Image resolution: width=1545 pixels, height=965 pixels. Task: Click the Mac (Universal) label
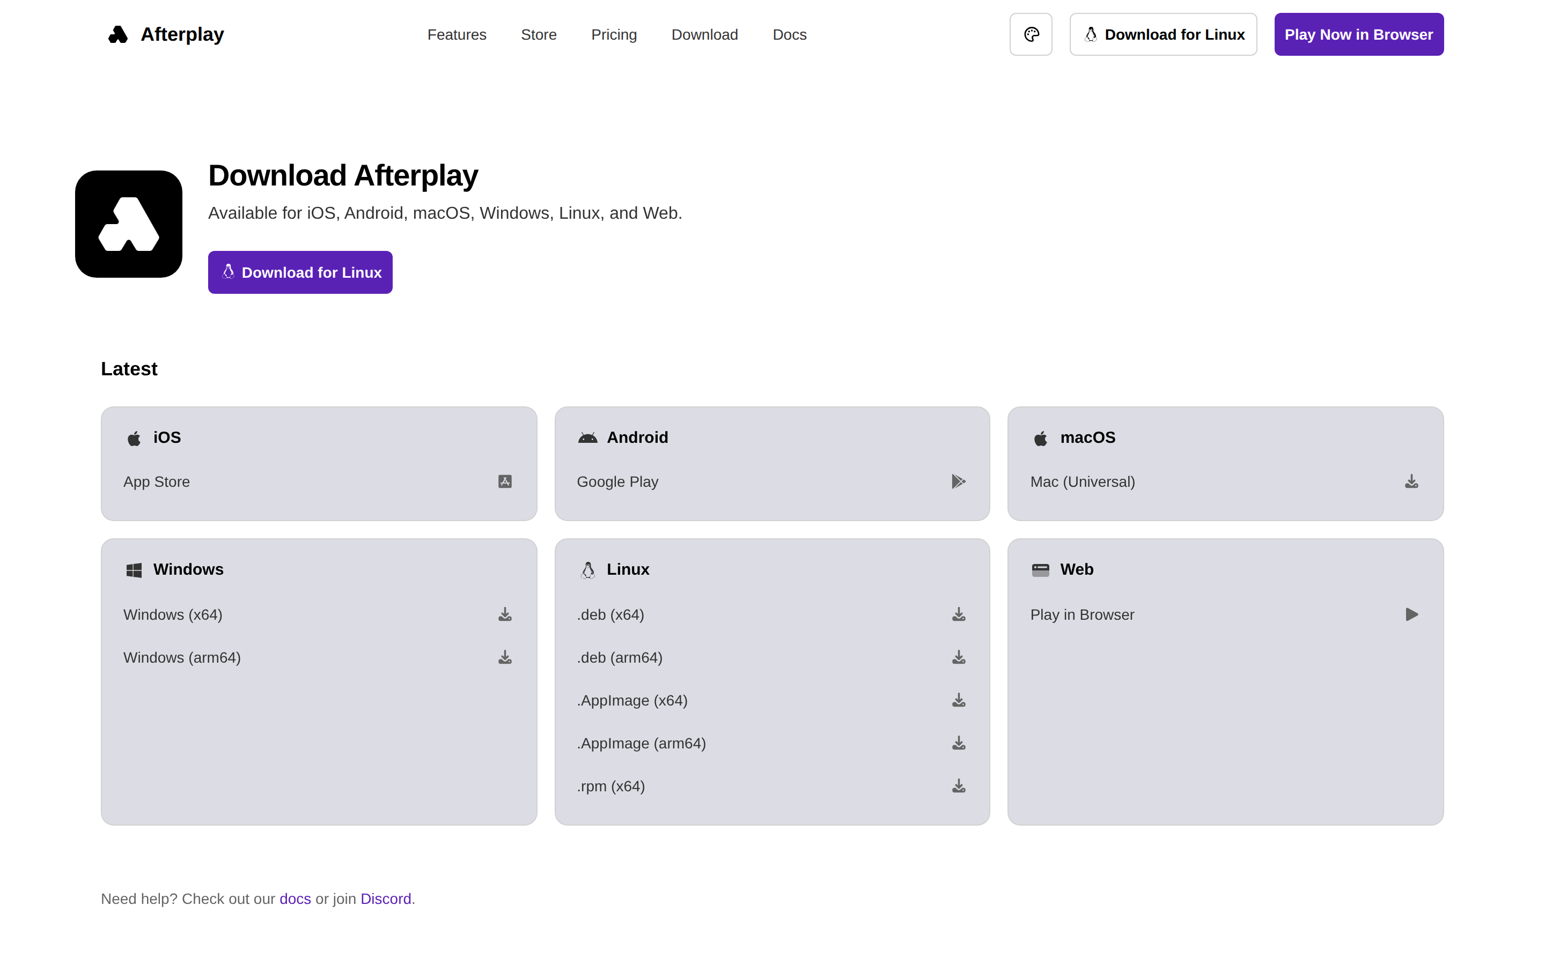click(x=1082, y=482)
